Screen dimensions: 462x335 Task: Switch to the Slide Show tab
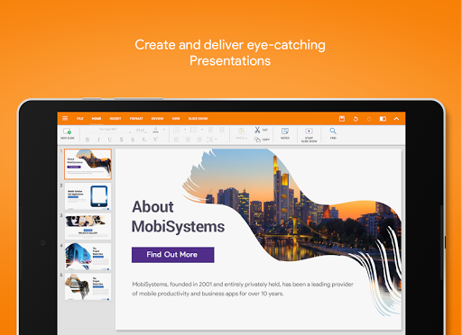coord(198,119)
